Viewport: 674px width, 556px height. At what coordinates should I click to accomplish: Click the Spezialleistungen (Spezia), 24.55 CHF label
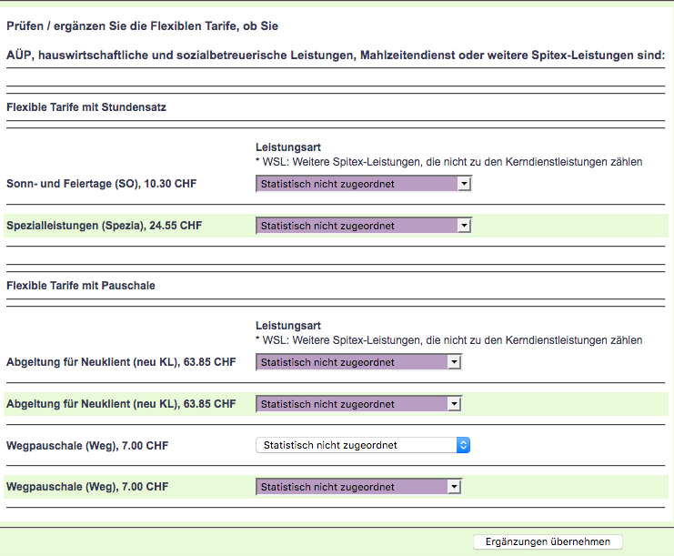104,226
